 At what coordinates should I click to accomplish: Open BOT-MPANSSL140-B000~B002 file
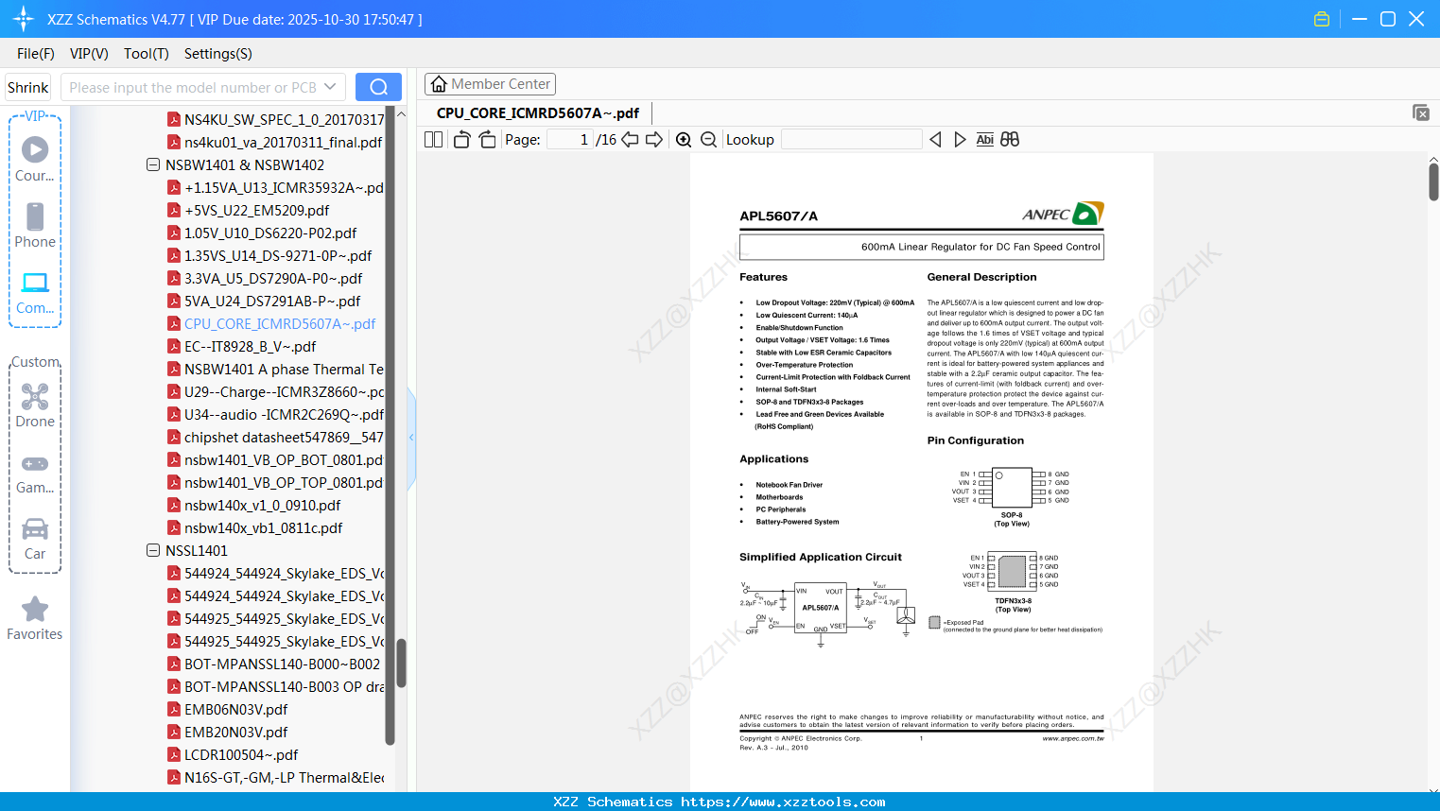click(x=274, y=664)
